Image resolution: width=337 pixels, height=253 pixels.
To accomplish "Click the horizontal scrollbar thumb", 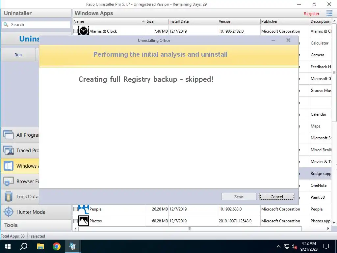I will pyautogui.click(x=190, y=228).
